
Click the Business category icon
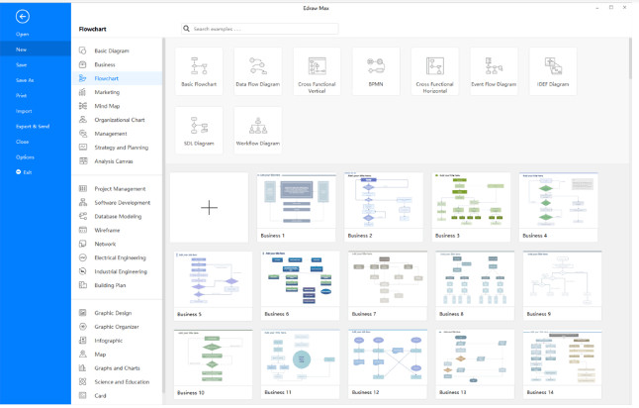83,64
